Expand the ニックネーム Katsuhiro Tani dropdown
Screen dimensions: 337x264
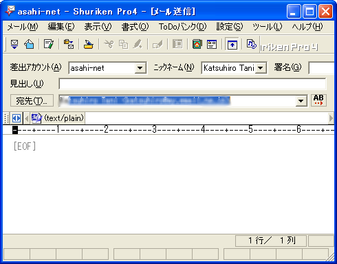coord(261,68)
